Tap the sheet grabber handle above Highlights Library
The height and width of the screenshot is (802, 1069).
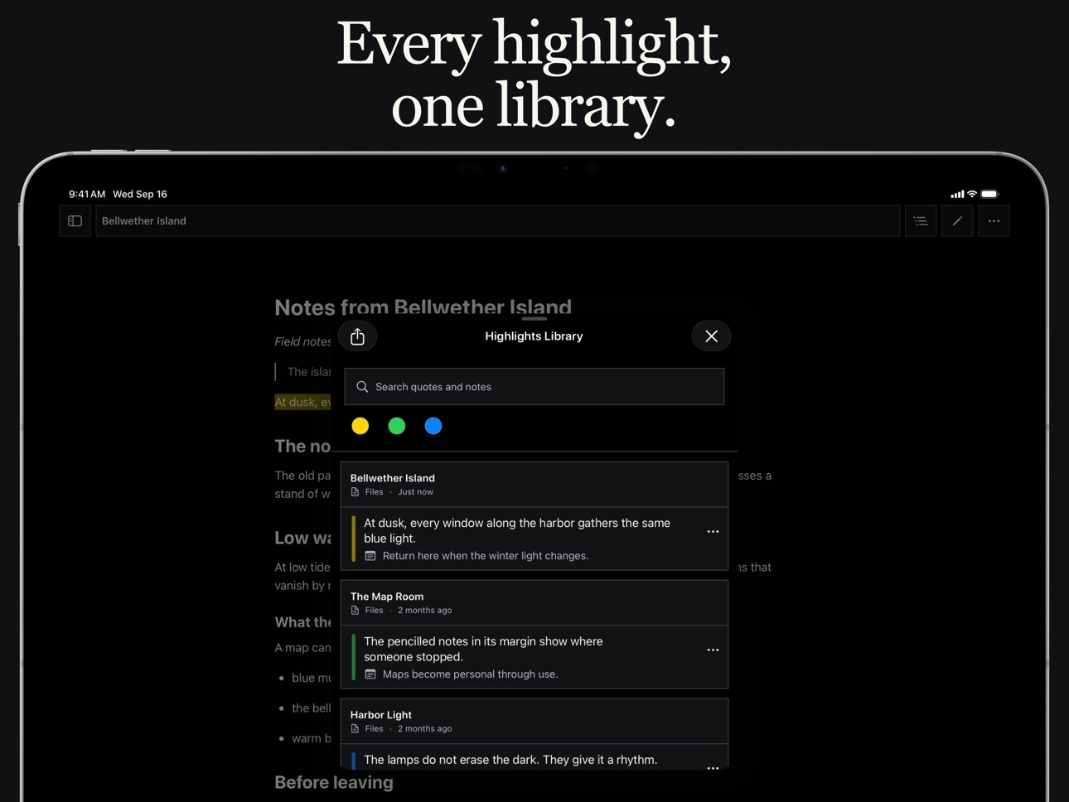(534, 318)
